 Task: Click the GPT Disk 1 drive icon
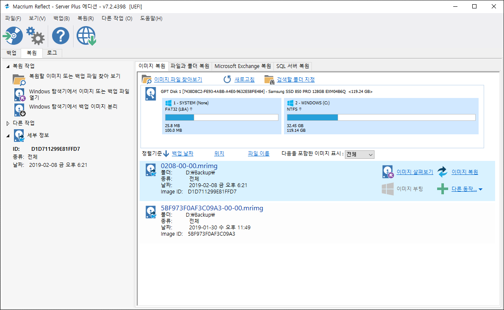(150, 94)
